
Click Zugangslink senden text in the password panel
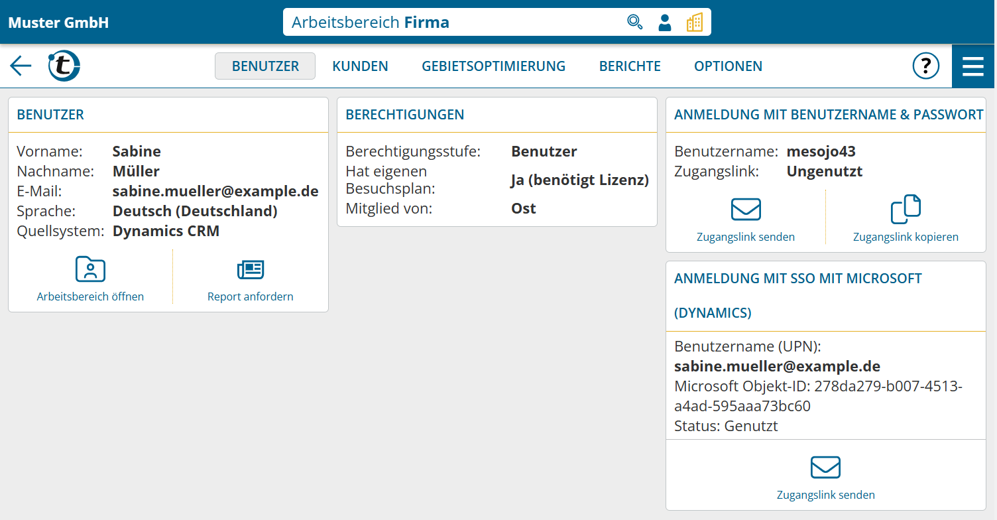point(746,237)
